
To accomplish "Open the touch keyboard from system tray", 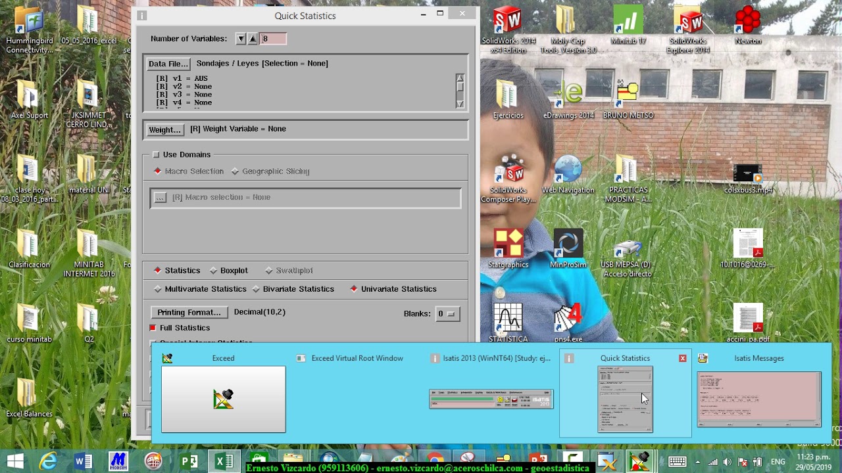I will pyautogui.click(x=677, y=462).
